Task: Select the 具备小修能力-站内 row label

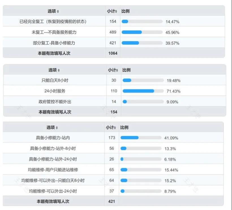Action: click(x=53, y=138)
